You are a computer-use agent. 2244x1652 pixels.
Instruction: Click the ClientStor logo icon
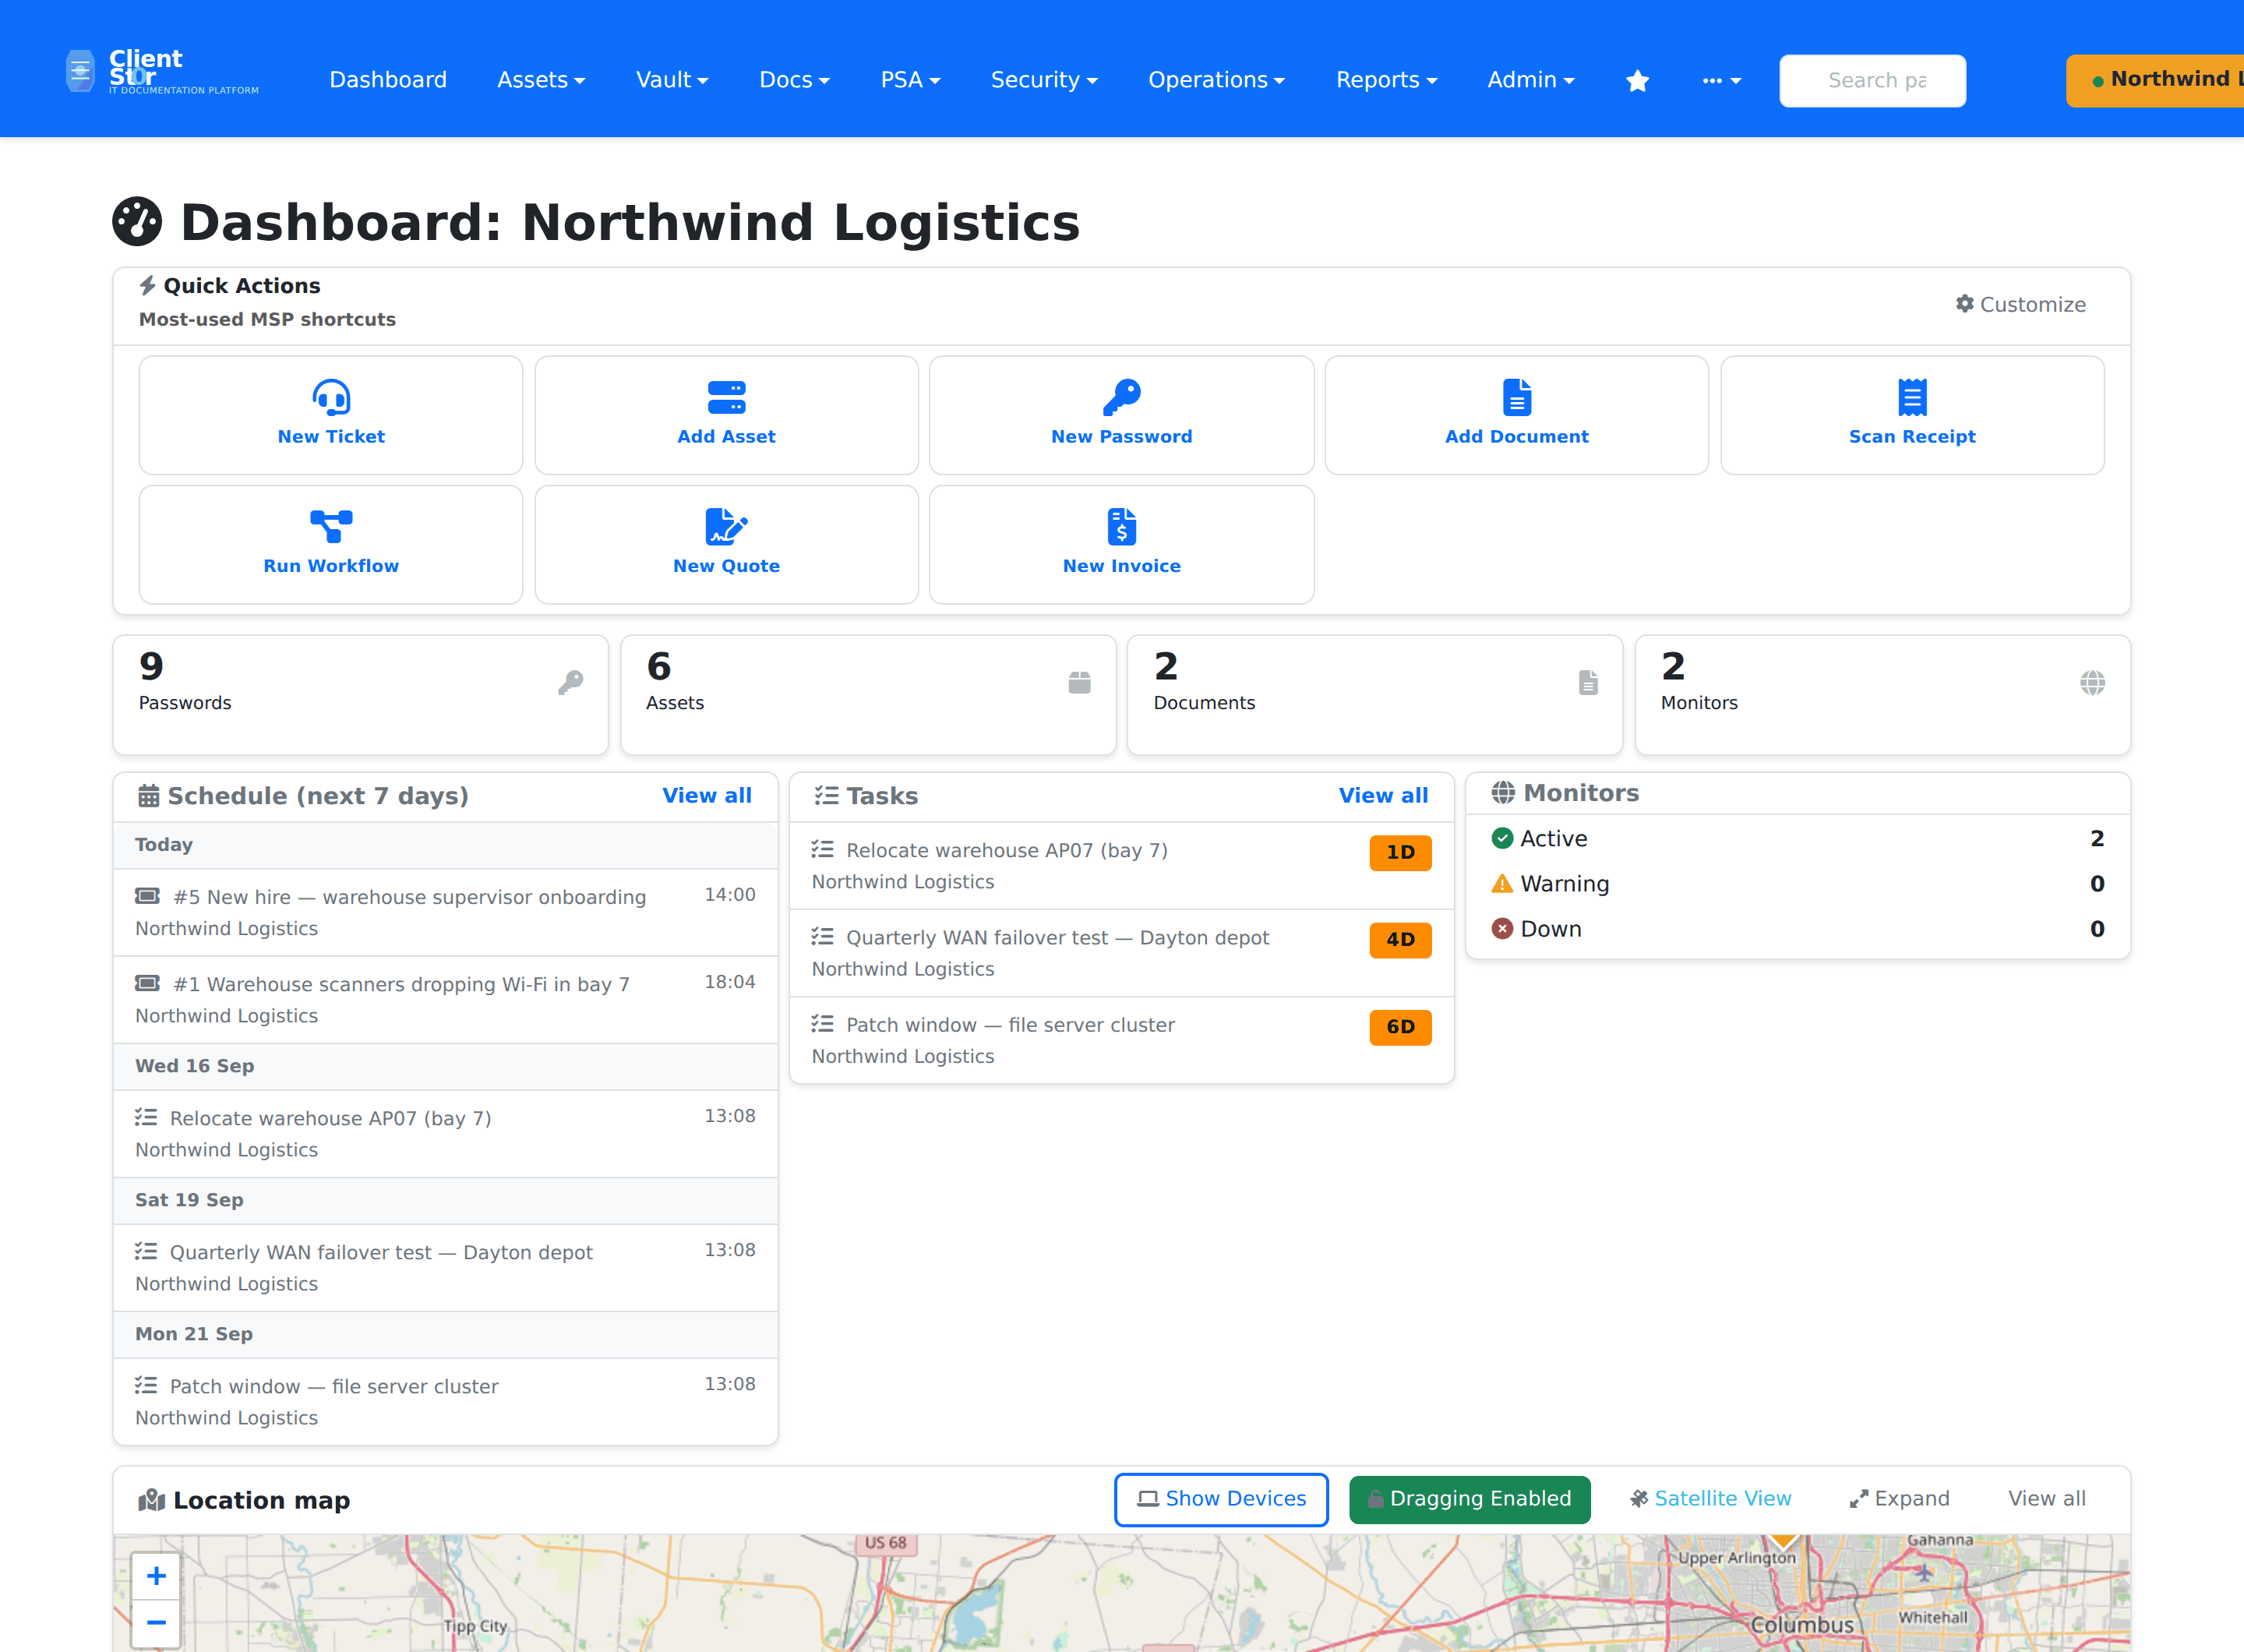(80, 71)
